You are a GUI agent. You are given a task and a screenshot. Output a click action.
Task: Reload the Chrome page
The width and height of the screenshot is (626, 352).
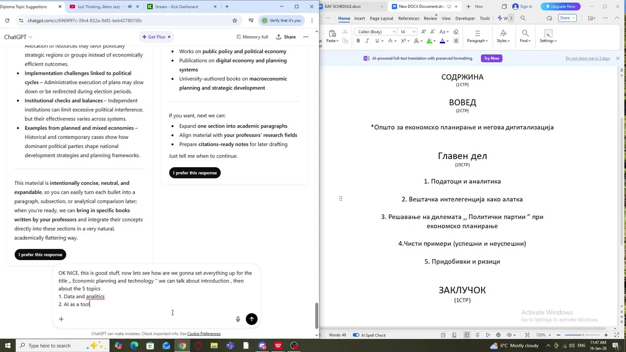click(x=7, y=21)
